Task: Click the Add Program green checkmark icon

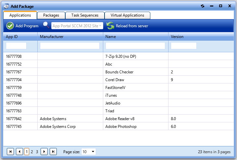Action: pos(10,26)
